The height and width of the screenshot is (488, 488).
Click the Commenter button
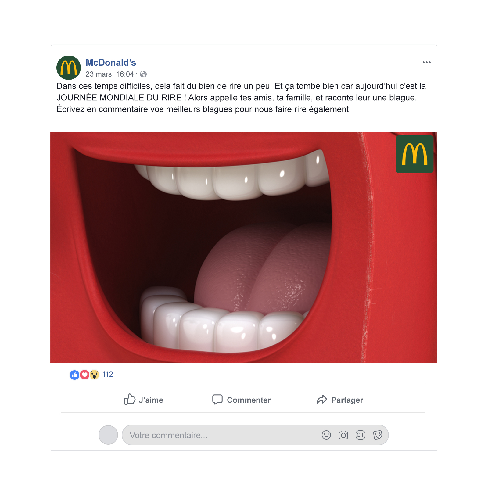pyautogui.click(x=241, y=400)
